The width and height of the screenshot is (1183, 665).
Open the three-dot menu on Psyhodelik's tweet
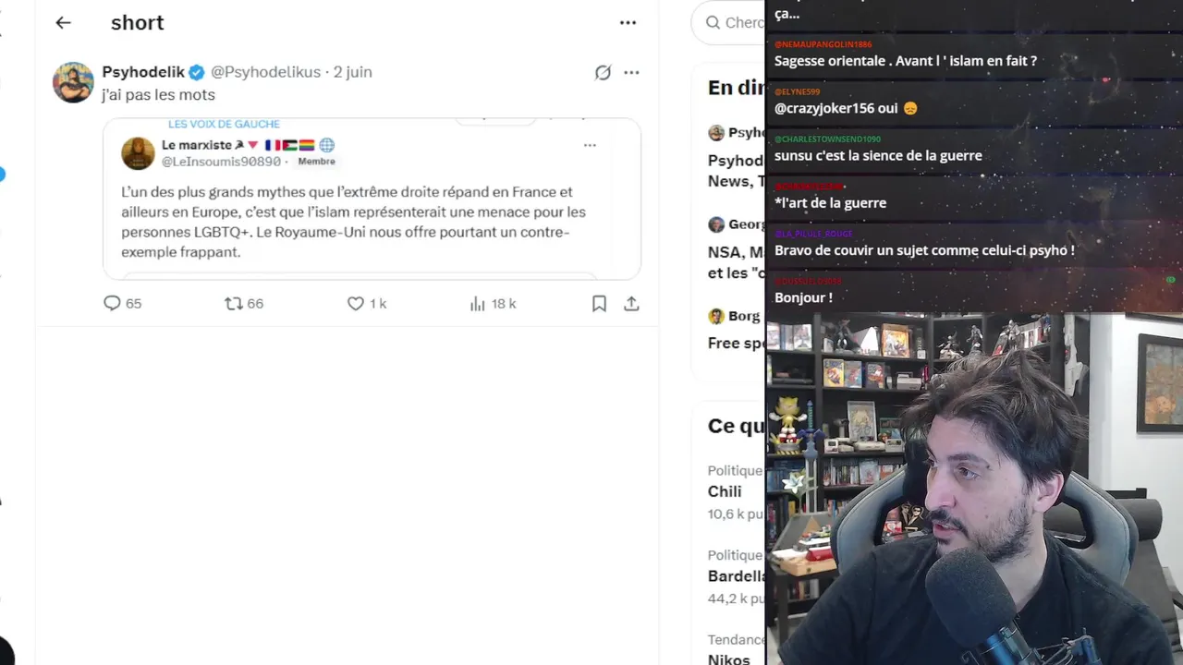point(631,72)
